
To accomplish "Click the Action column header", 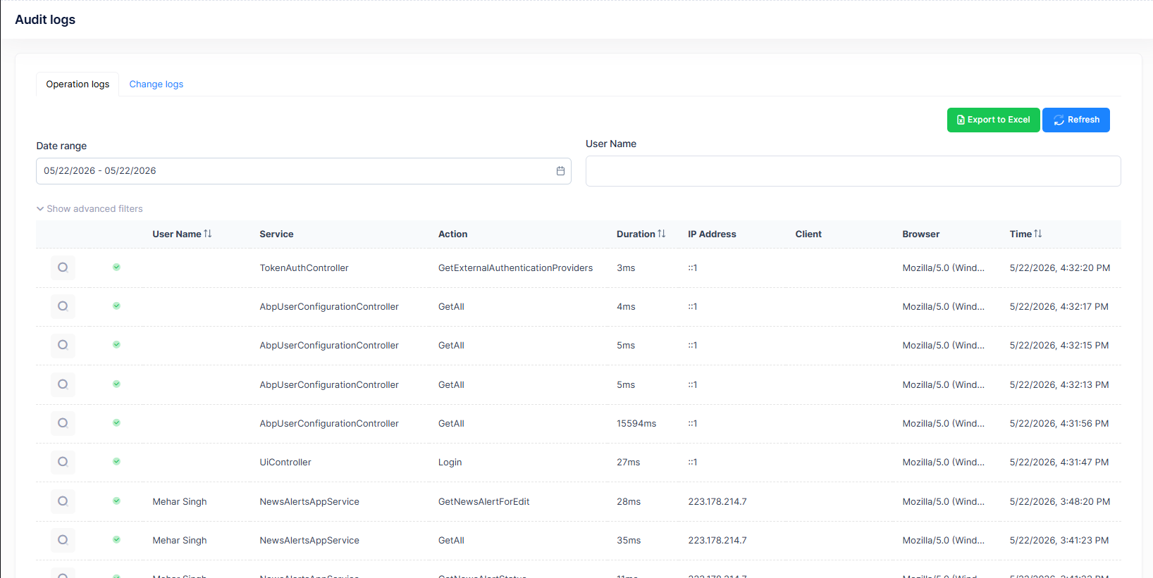I will 453,234.
